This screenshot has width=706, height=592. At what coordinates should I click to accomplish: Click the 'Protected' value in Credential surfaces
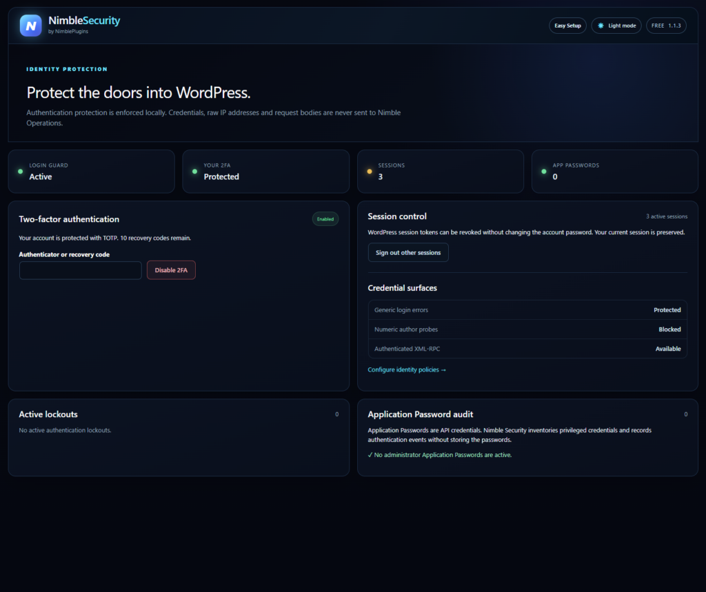click(667, 309)
